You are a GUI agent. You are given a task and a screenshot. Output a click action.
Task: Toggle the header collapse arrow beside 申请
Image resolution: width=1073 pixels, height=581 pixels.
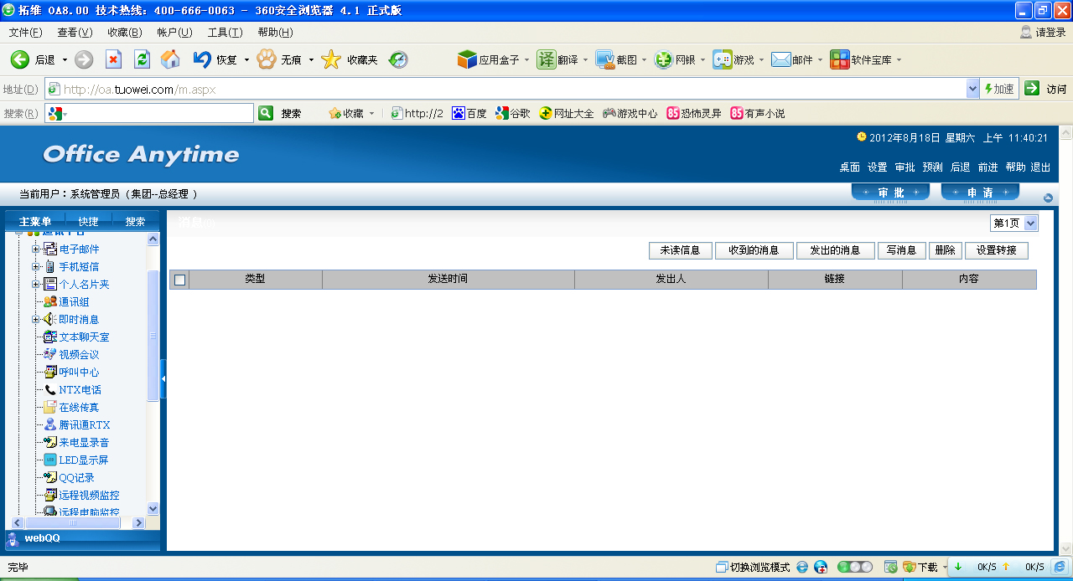point(1048,198)
